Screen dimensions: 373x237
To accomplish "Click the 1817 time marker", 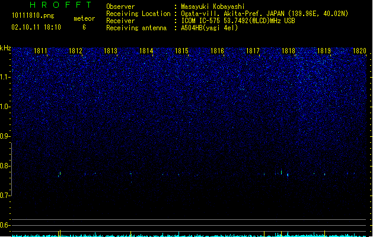I will tap(253, 51).
